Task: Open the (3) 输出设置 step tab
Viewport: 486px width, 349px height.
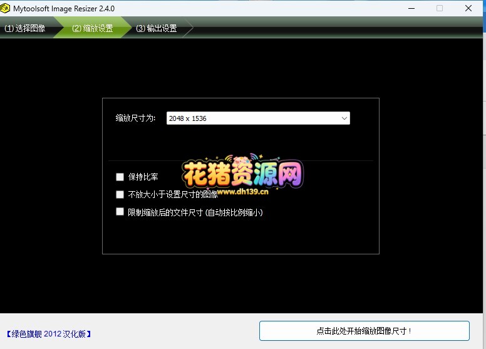Action: pos(157,28)
